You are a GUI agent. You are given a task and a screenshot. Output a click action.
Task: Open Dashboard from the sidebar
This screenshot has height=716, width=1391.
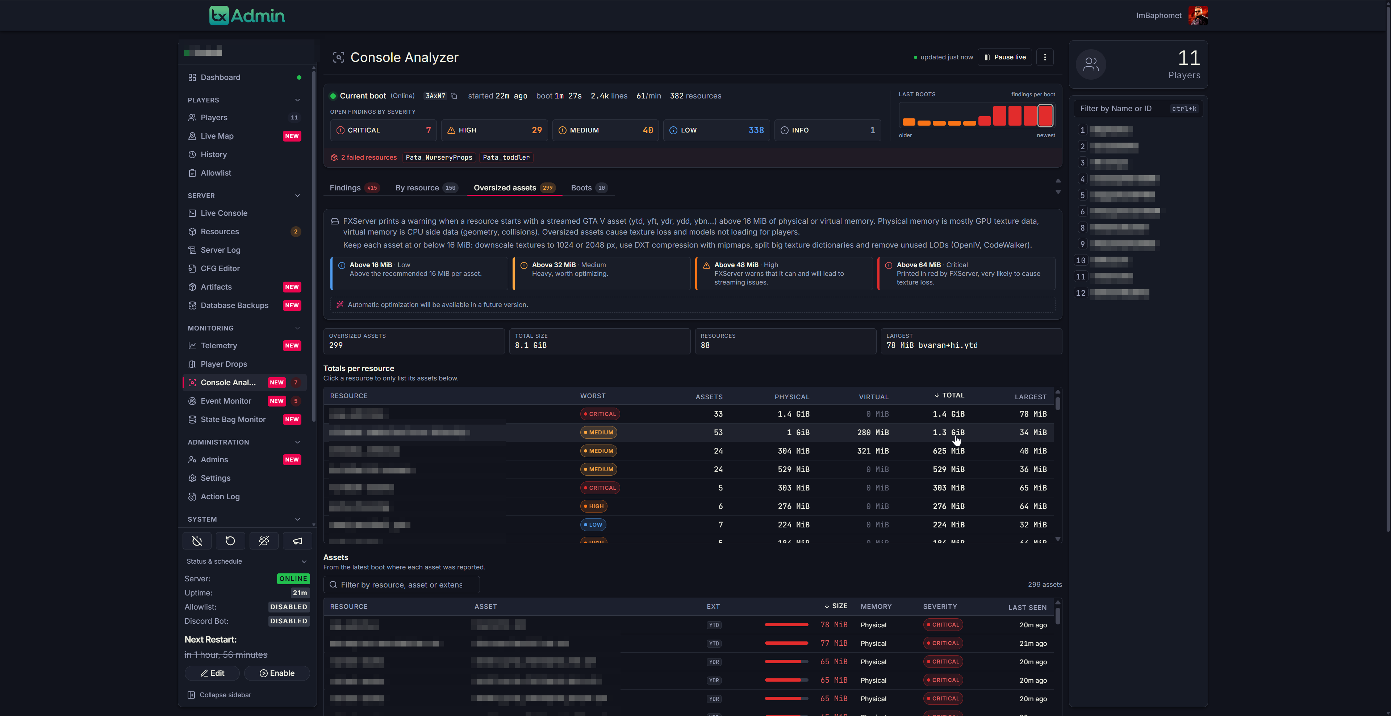coord(245,78)
